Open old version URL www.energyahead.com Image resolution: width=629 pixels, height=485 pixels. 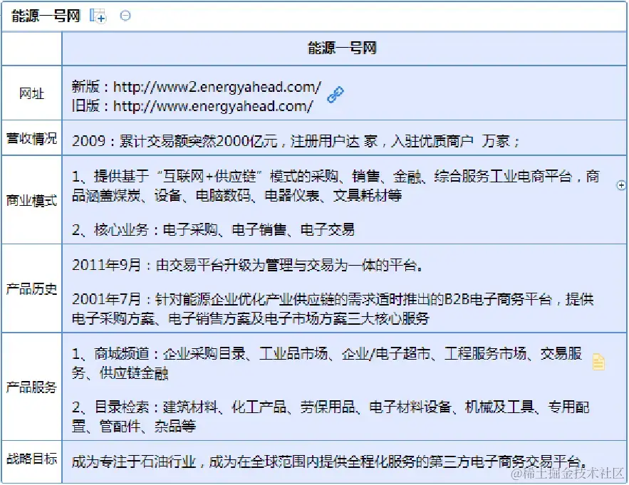[213, 106]
